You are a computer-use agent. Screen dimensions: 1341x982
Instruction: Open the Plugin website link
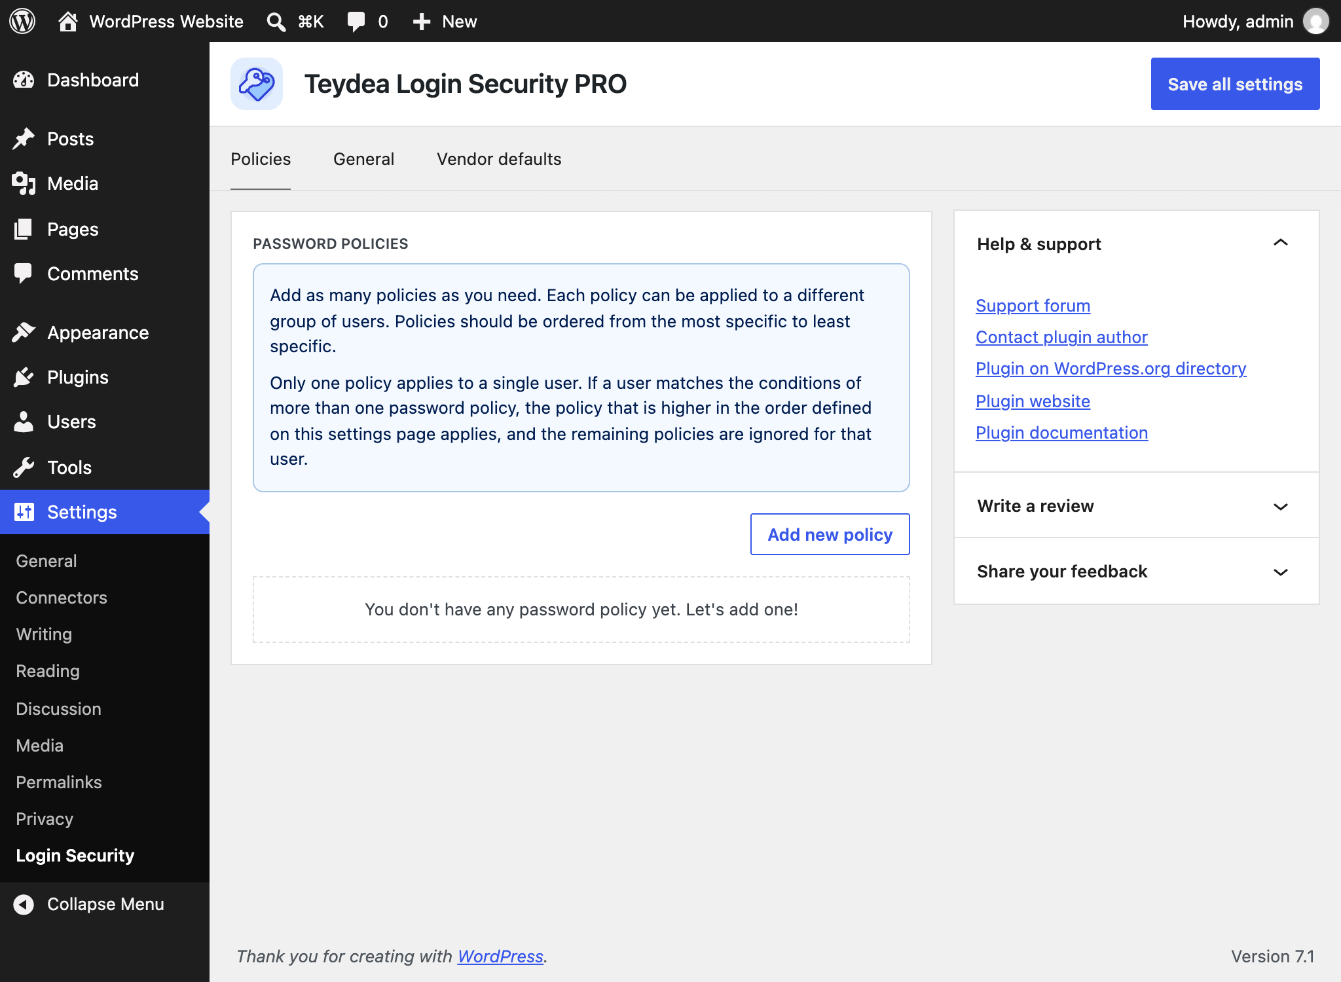[x=1033, y=401]
